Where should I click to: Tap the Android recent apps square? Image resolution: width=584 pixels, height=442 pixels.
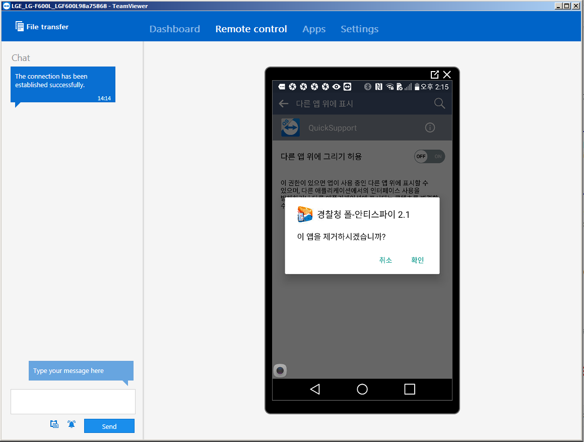tap(410, 390)
